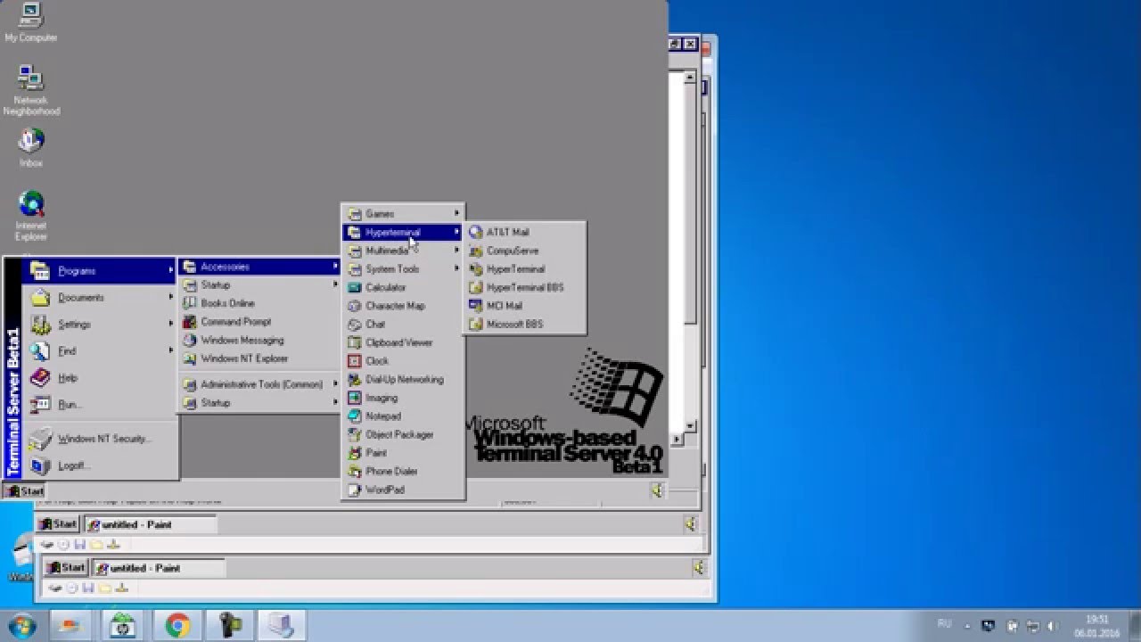Open Character Map in Accessories
1141x642 pixels.
[403, 306]
